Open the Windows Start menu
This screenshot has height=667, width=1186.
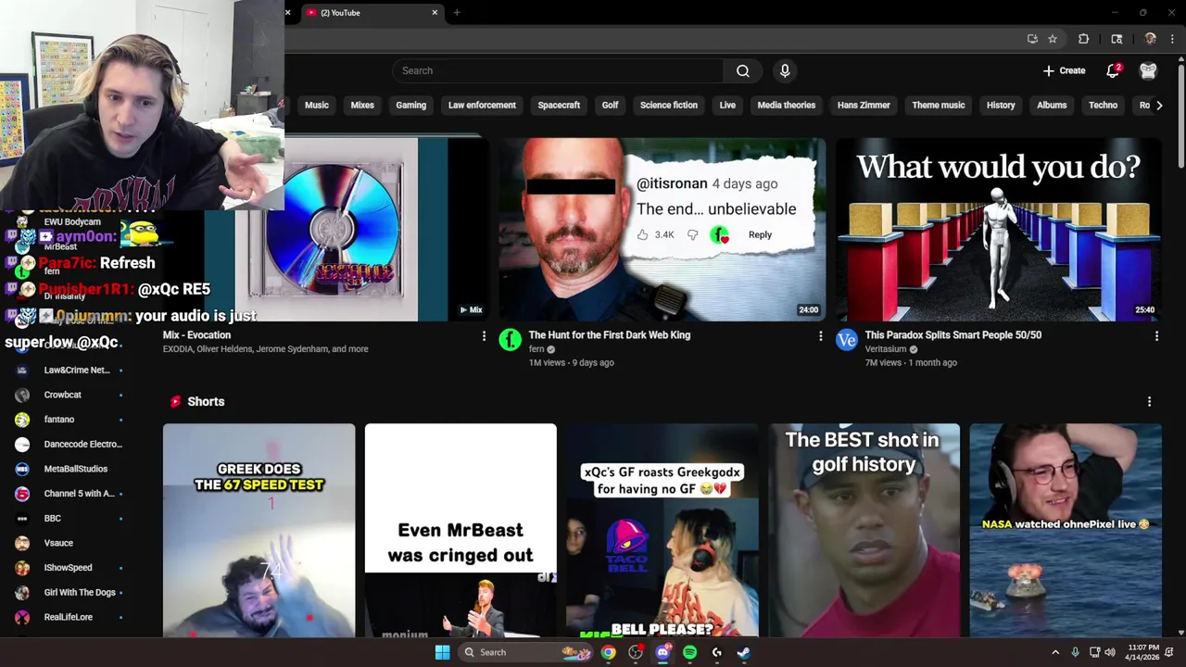click(x=442, y=652)
